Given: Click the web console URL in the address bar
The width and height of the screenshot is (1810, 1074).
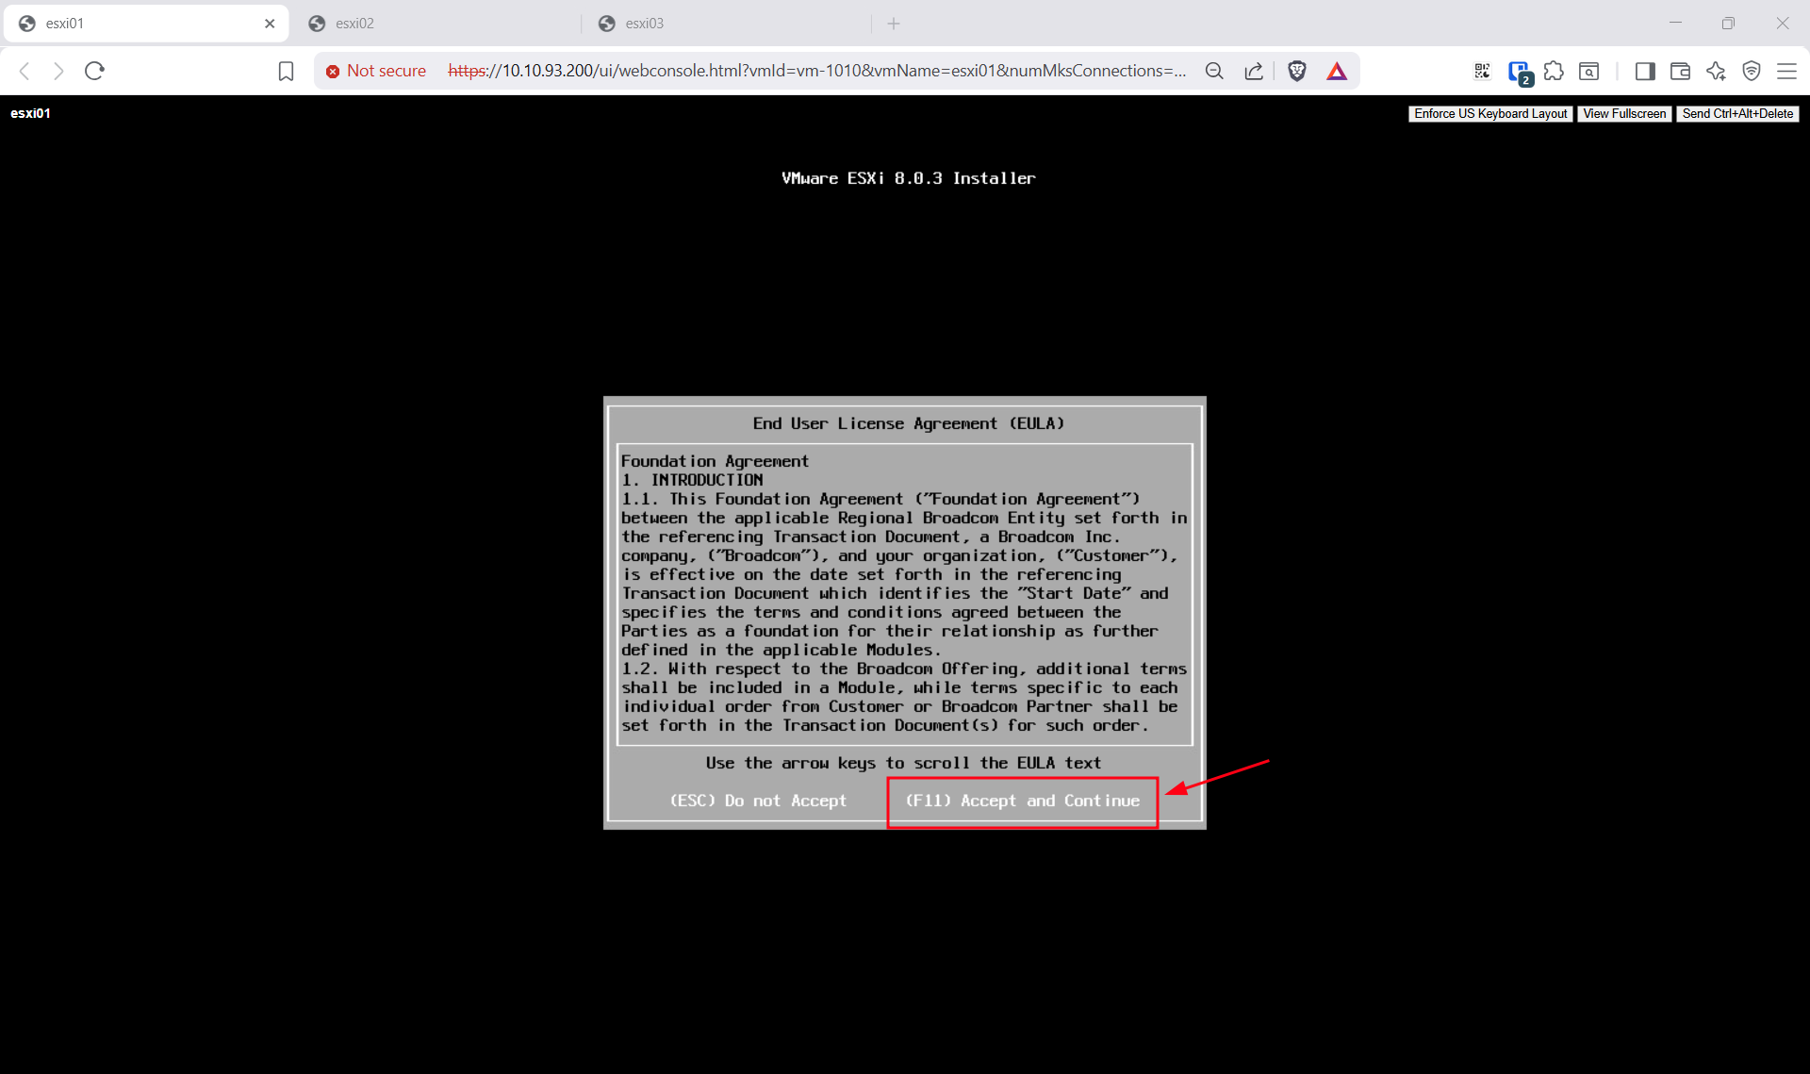Looking at the screenshot, I should click(816, 71).
